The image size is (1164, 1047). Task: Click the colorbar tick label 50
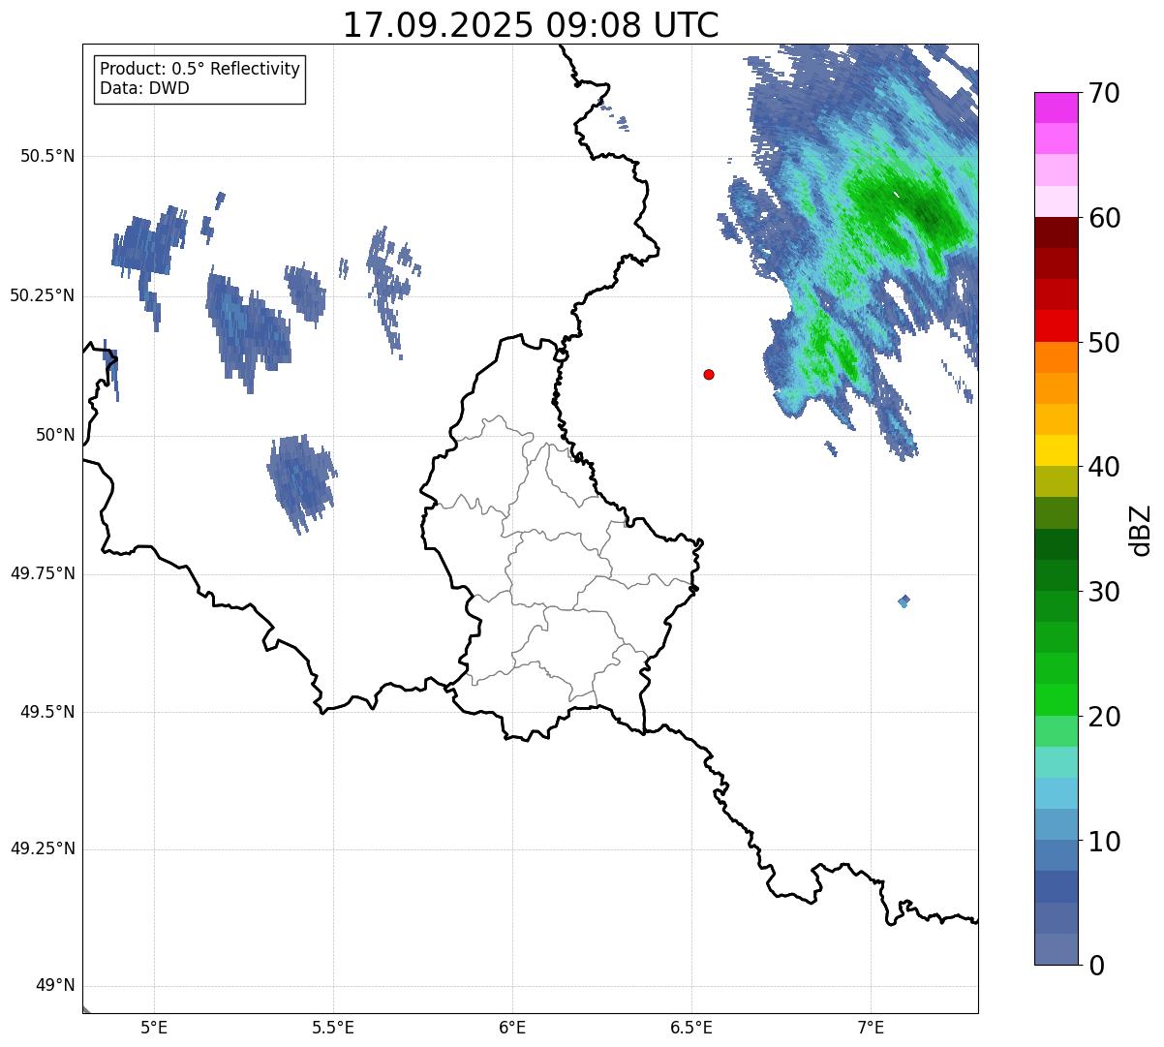(x=1104, y=343)
